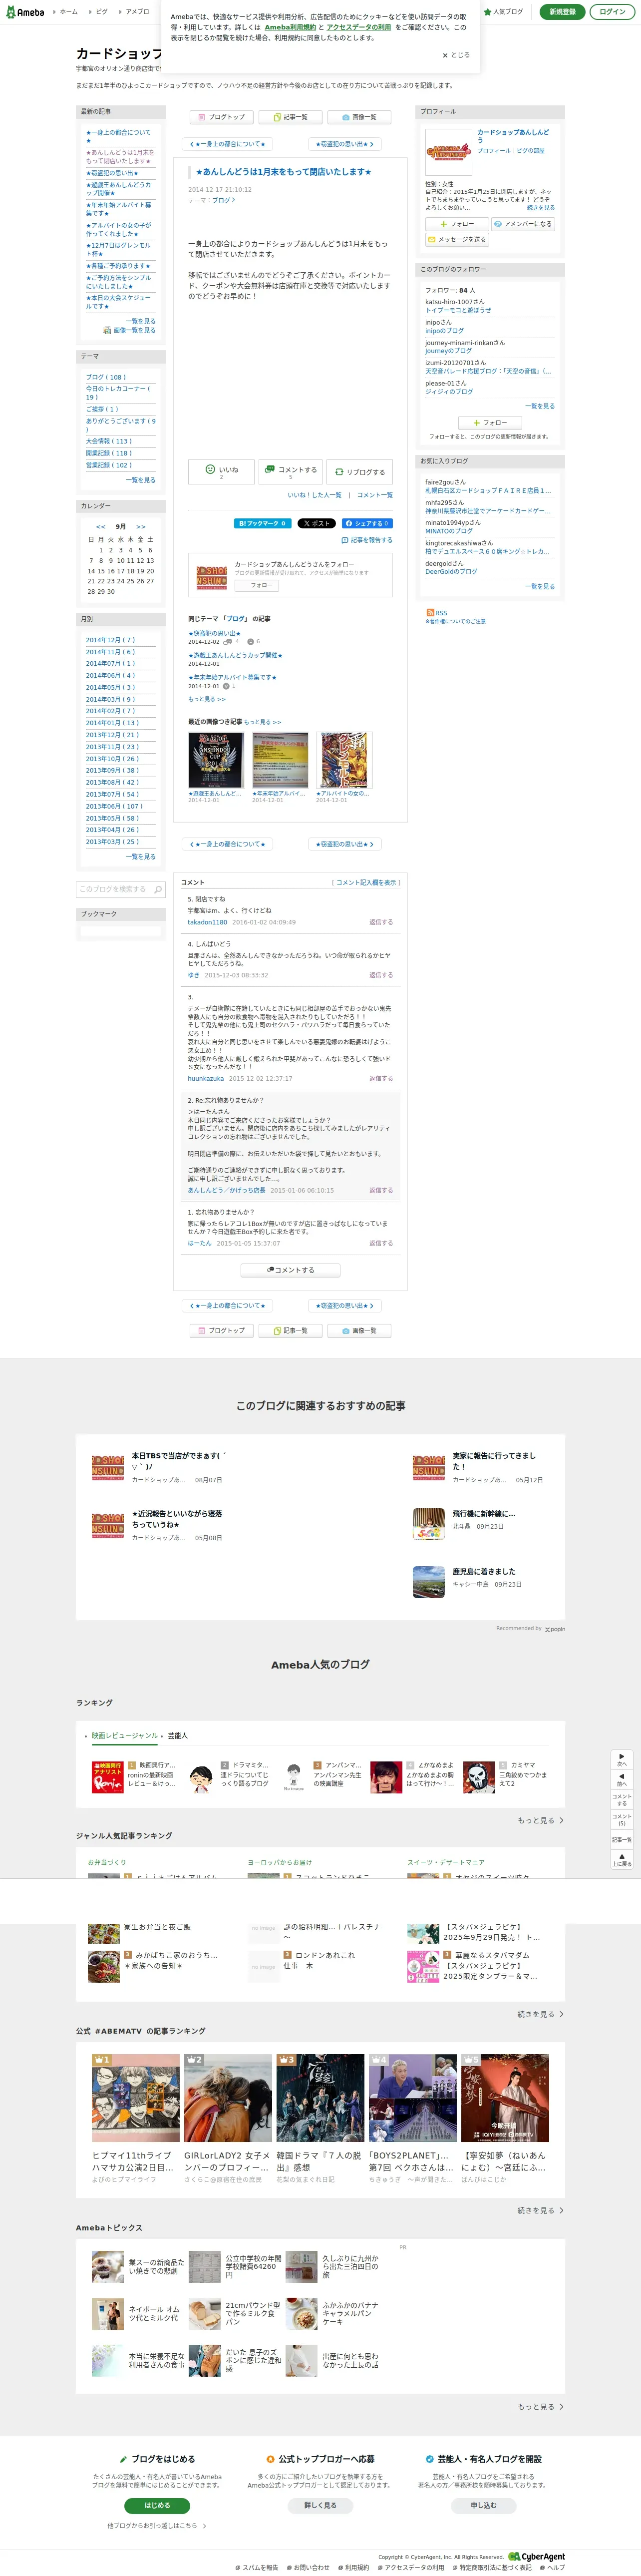
Task: Click the card shop profile image
Action: [448, 151]
